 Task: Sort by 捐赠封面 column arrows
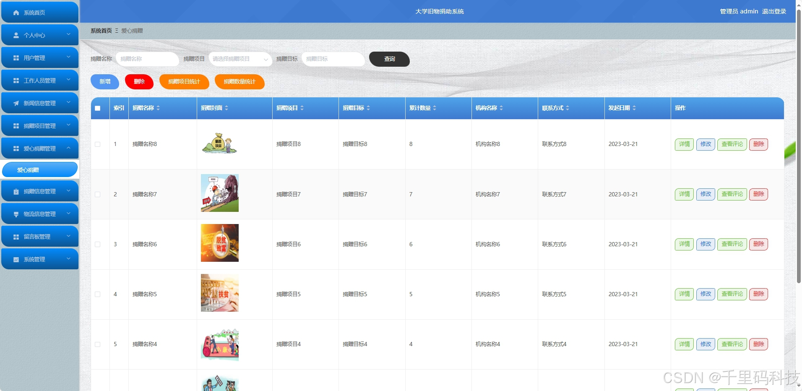click(227, 108)
